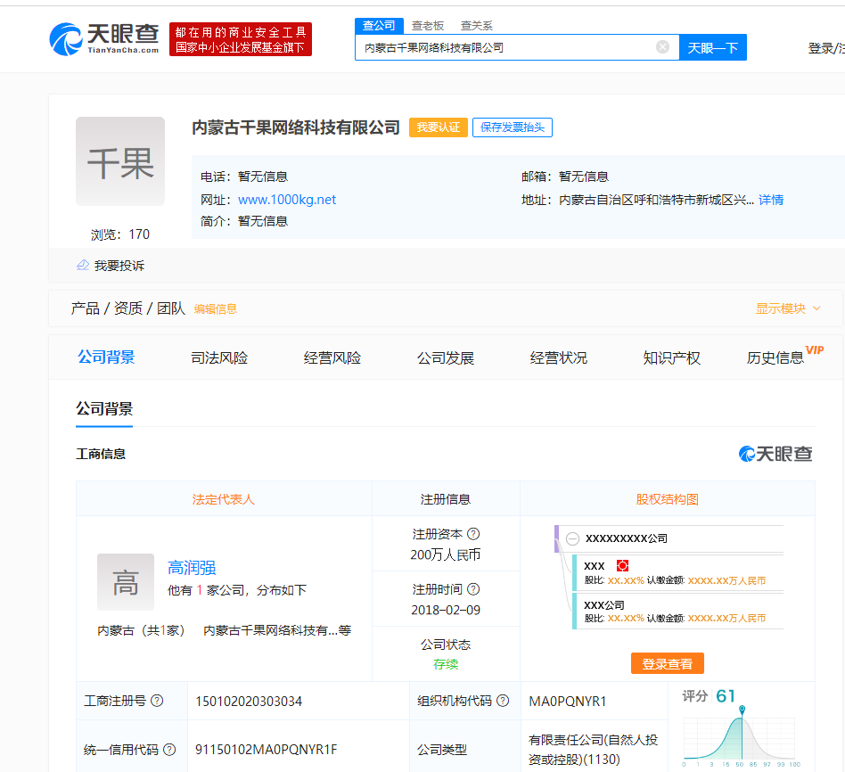Open the 历史信息 VIP tab
The height and width of the screenshot is (772, 845).
point(784,356)
